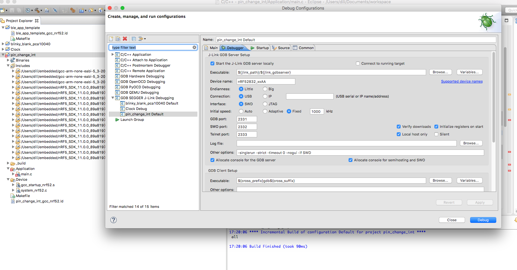
Task: Click the Debug button
Action: [x=483, y=220]
